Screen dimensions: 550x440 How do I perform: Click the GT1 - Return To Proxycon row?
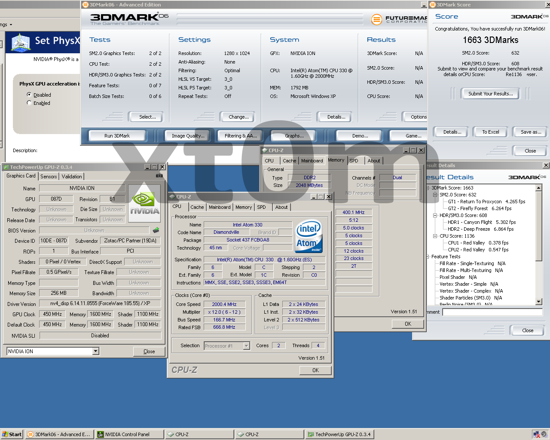486,202
